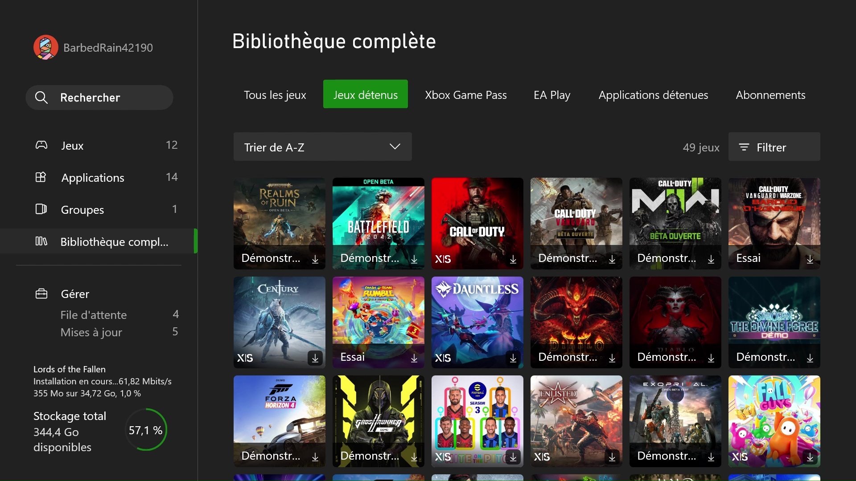Click download icon on Diablo II demo tile
Screen dimensions: 856x481
click(x=612, y=358)
